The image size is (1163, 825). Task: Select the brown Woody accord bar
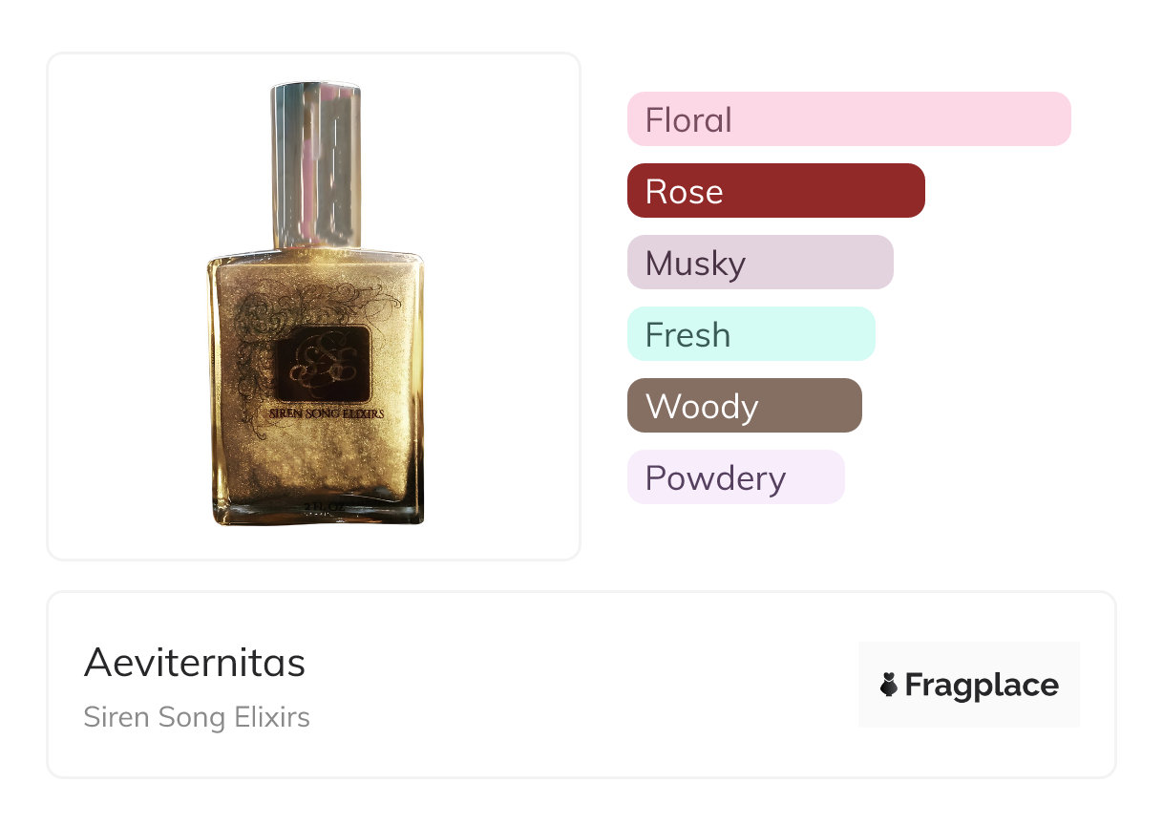click(744, 406)
